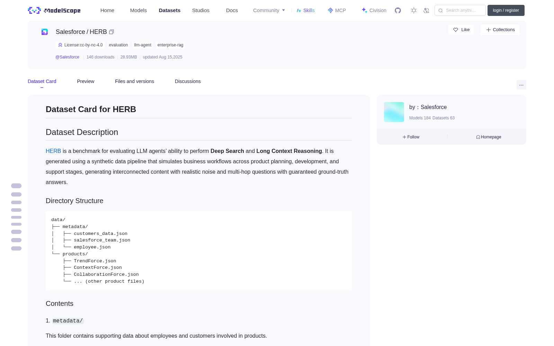Click the Models 184 count

pos(420,118)
